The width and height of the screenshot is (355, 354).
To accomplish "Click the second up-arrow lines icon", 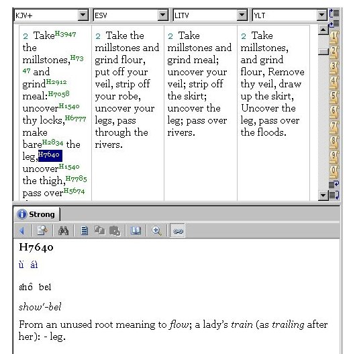I will pos(334,24).
